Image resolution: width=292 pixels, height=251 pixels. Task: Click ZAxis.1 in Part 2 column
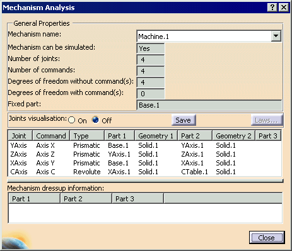(192, 154)
